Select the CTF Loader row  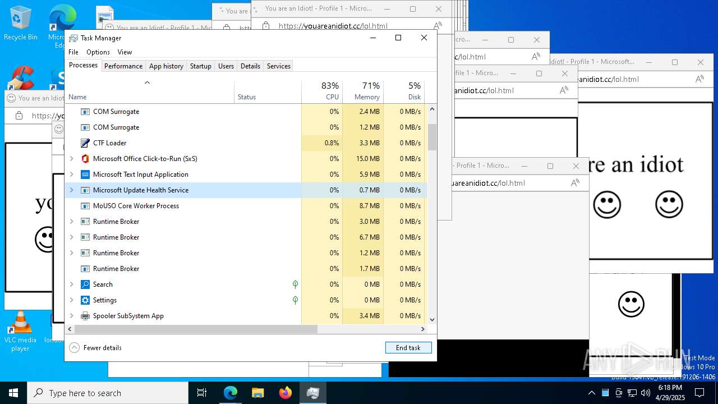pos(246,143)
